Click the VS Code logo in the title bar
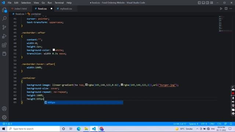Viewport: 235px width, 132px height. 3,3
